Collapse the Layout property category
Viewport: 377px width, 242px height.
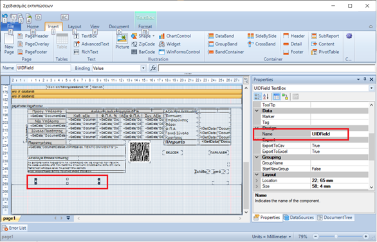point(257,175)
